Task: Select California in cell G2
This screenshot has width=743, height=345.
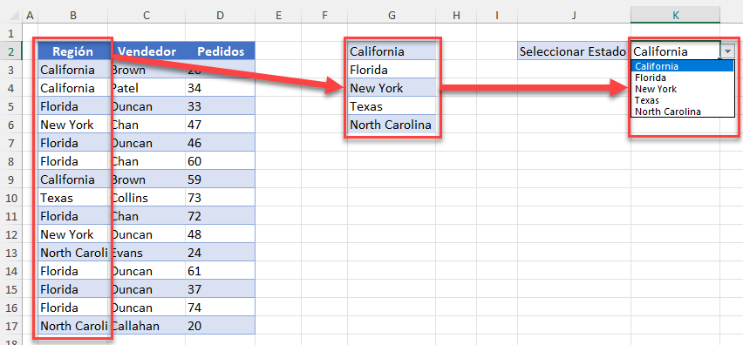Action: (392, 51)
